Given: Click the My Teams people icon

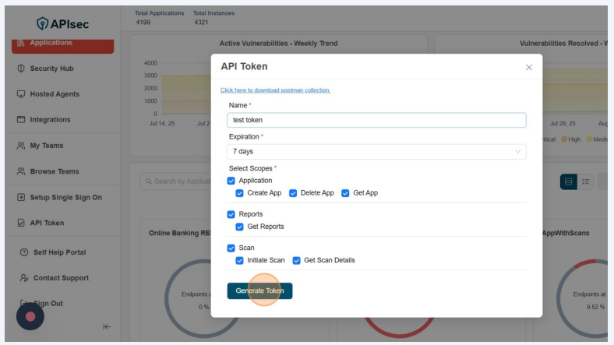Looking at the screenshot, I should [21, 146].
